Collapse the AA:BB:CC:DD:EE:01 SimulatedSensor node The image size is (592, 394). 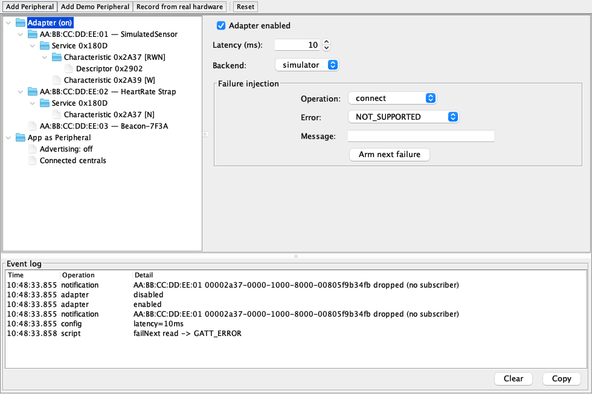[x=21, y=34]
